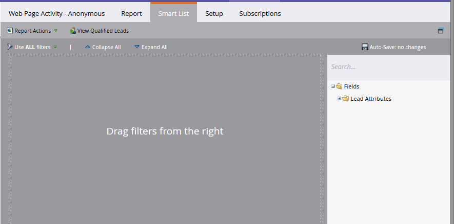Focus the filter Search field
Viewport: 454px width, 224px height.
pyautogui.click(x=390, y=67)
